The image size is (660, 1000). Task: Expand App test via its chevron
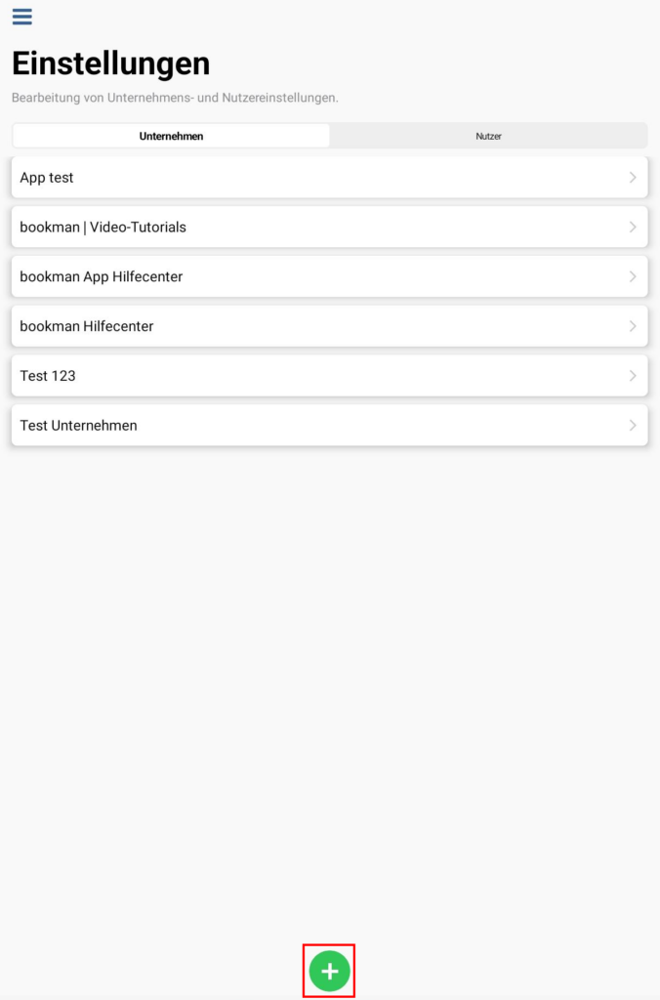click(x=633, y=178)
